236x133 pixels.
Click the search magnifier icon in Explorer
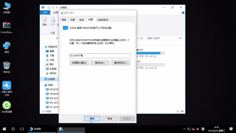coord(180,38)
